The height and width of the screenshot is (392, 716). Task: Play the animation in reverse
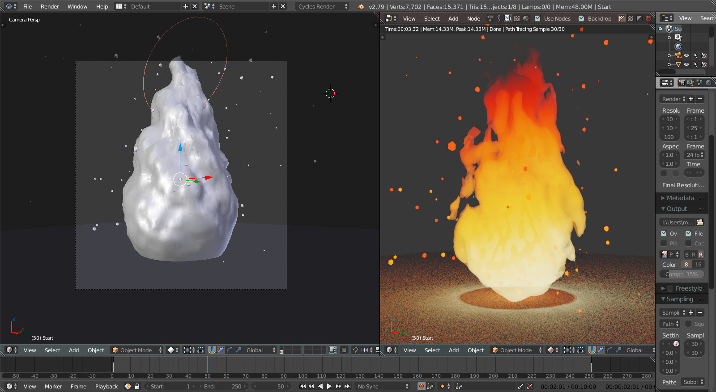(320, 386)
